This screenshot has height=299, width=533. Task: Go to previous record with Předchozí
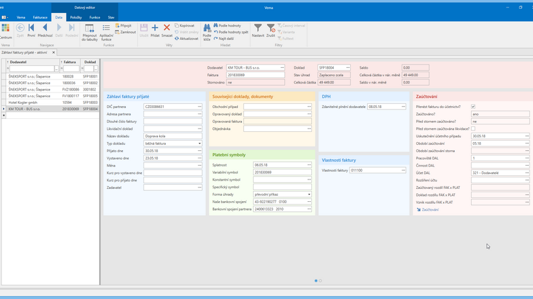point(45,31)
